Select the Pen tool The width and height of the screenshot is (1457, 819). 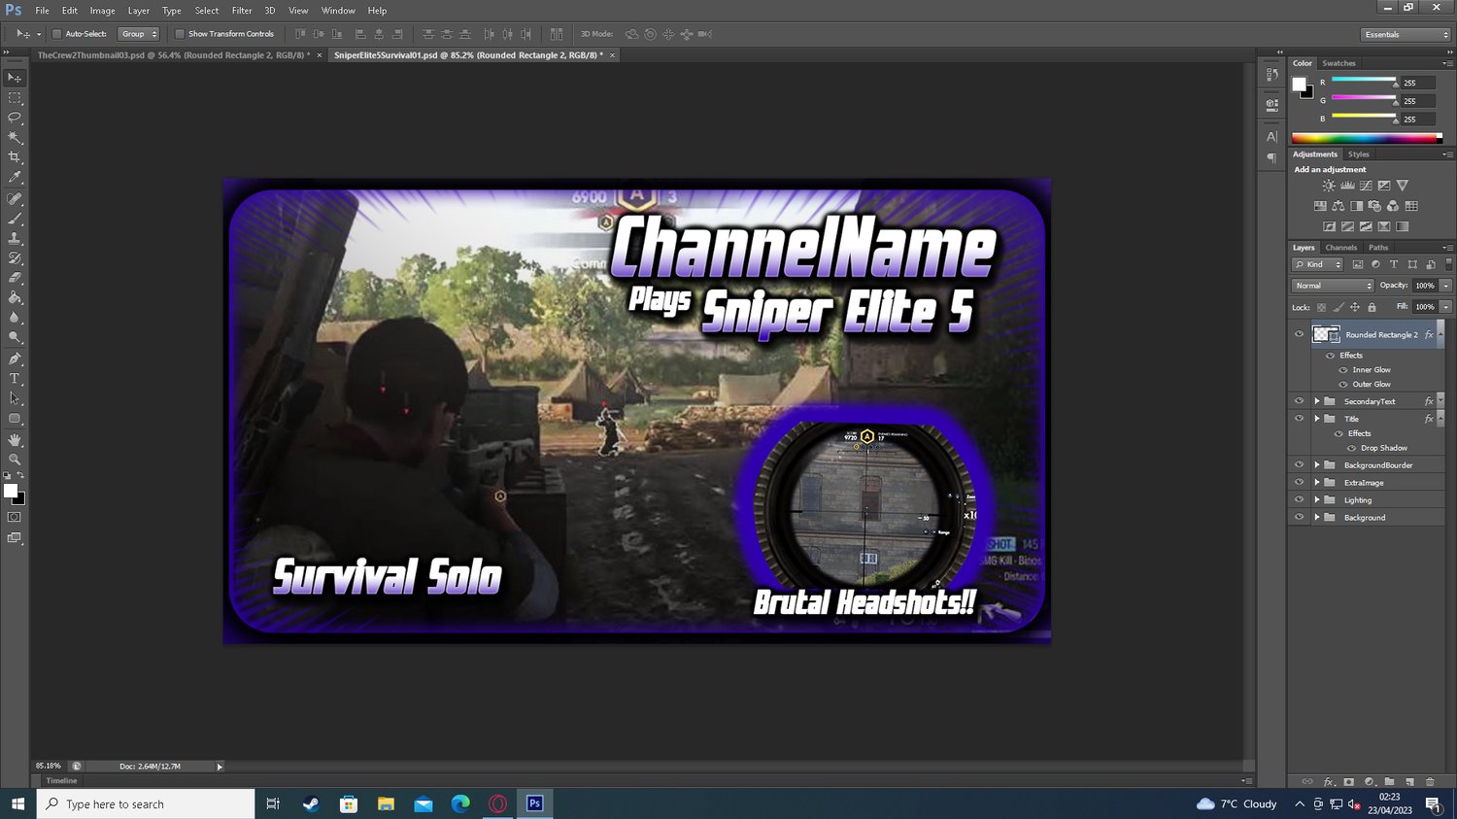[15, 358]
